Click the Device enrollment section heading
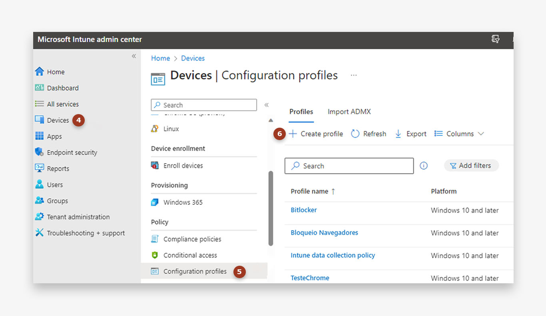Viewport: 546px width, 316px height. (x=178, y=148)
